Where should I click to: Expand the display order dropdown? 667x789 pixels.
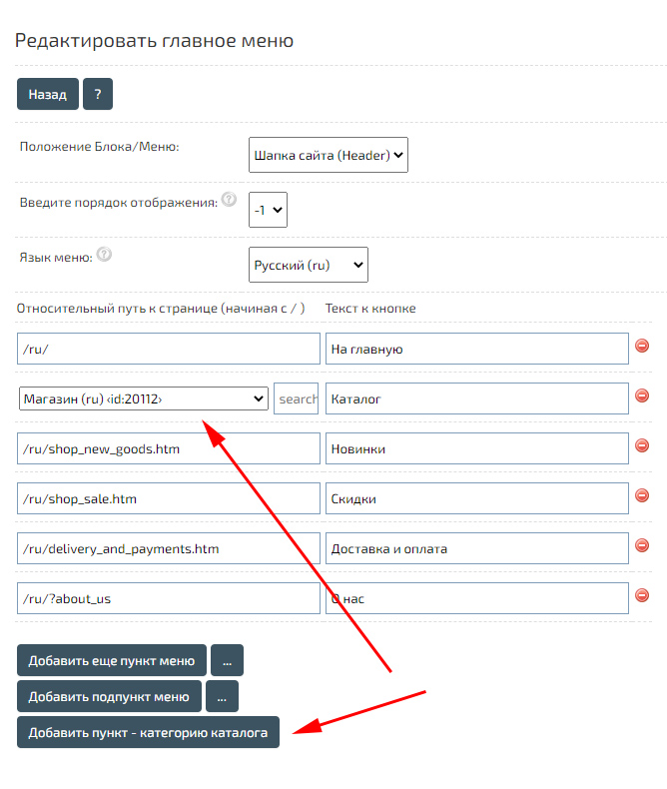coord(269,210)
